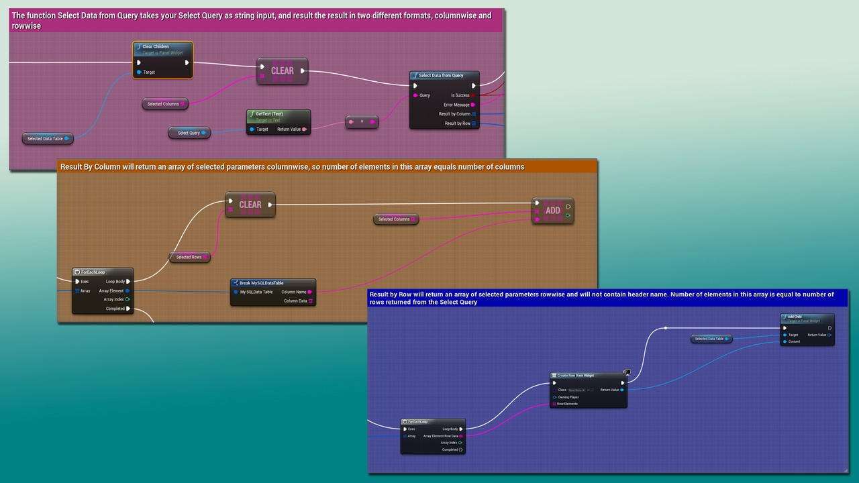
Task: Click the reroute node on the white wire
Action: click(x=666, y=328)
